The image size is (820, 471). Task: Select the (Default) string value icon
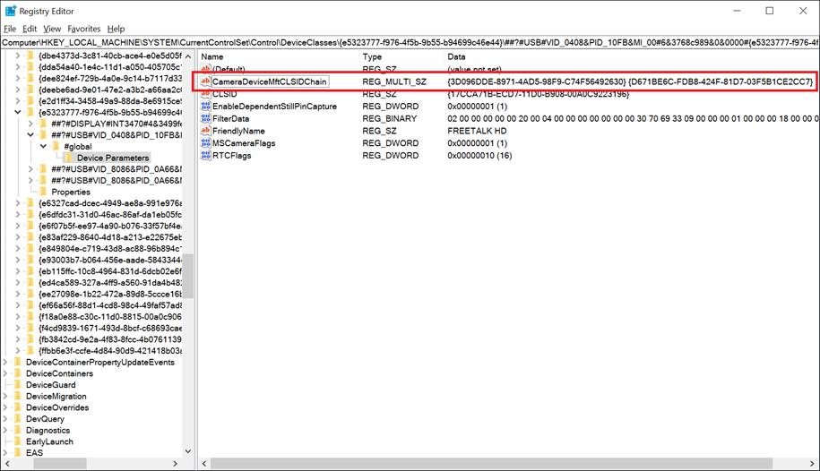(x=205, y=69)
